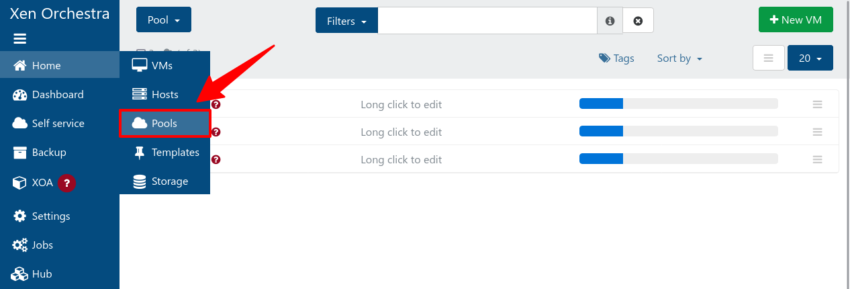Open Settings from the sidebar
The width and height of the screenshot is (850, 289).
point(51,216)
